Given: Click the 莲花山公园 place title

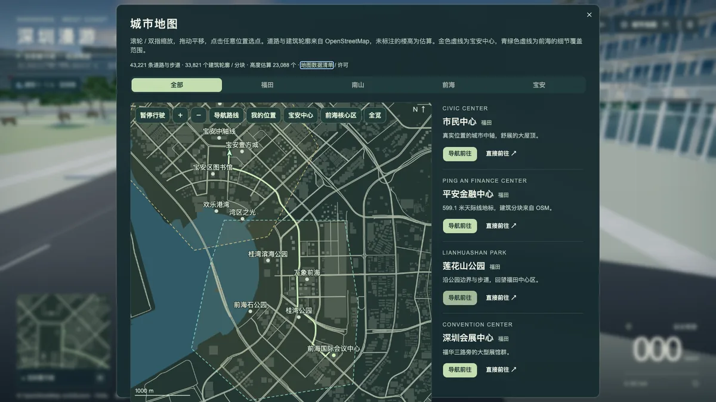Looking at the screenshot, I should click(x=464, y=266).
